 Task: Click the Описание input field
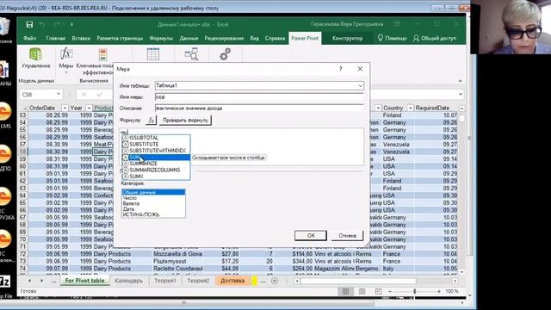(x=259, y=108)
